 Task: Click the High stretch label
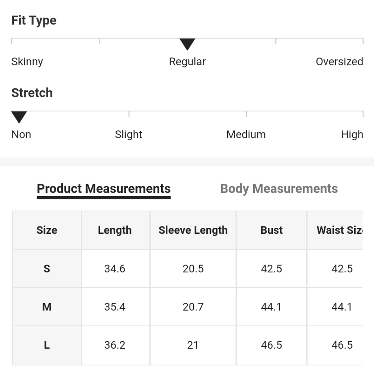click(x=352, y=134)
